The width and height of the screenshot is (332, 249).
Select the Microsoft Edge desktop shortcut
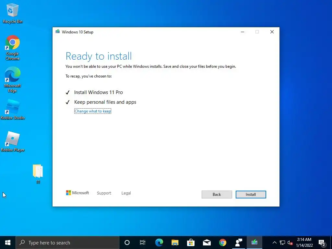click(x=13, y=80)
